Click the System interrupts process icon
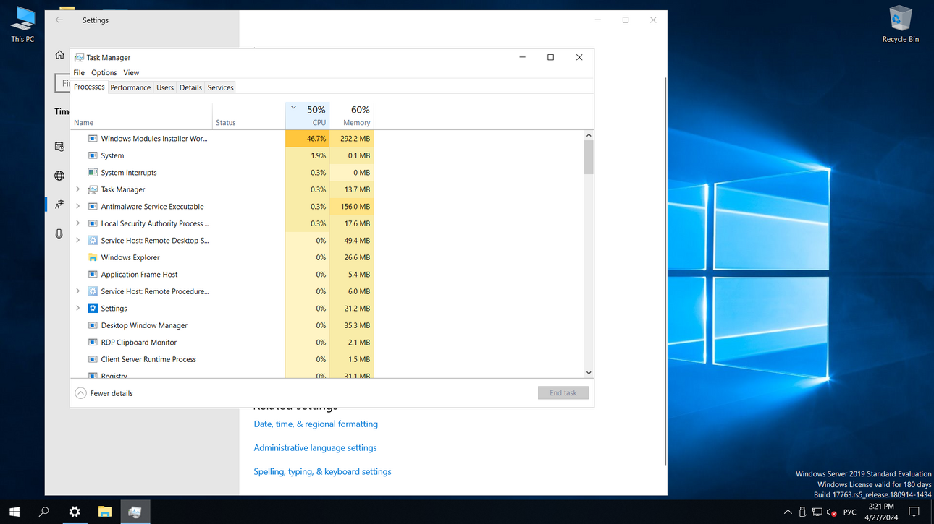The height and width of the screenshot is (524, 934). 93,172
